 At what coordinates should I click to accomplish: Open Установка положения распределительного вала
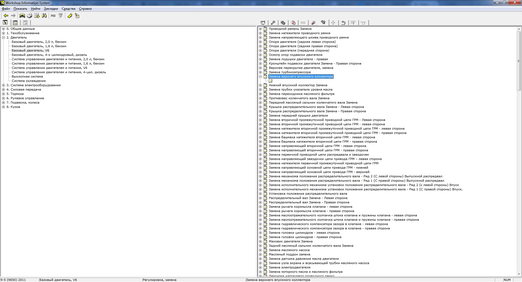pyautogui.click(x=308, y=194)
